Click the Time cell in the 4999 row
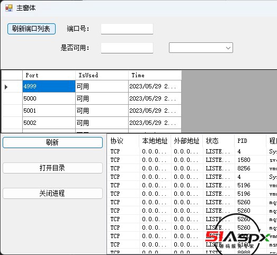Image resolution: width=277 pixels, height=255 pixels. tap(155, 86)
